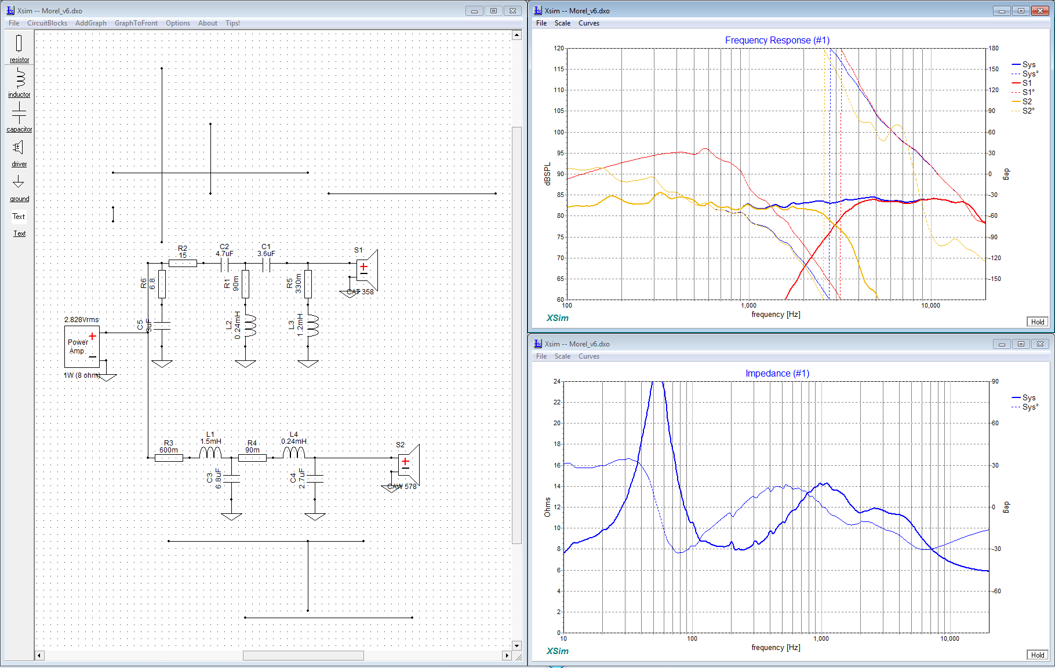Select inductor L1 1.5mH
This screenshot has height=668, width=1055.
click(210, 452)
